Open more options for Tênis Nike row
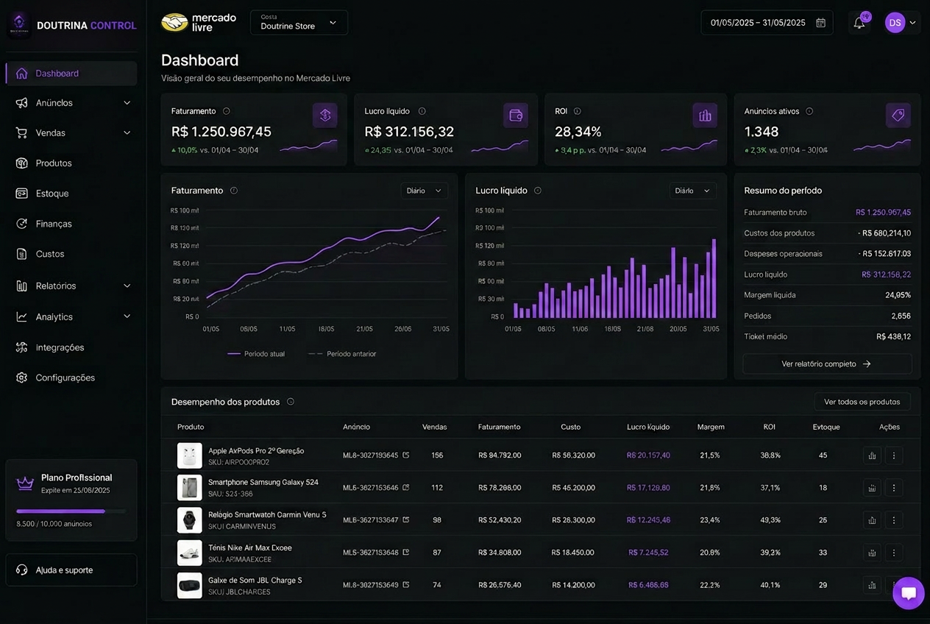 894,553
